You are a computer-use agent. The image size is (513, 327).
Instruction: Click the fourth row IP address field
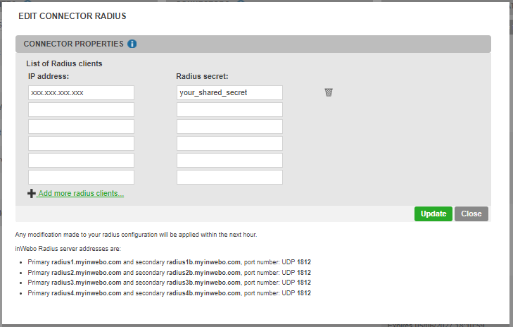[81, 143]
